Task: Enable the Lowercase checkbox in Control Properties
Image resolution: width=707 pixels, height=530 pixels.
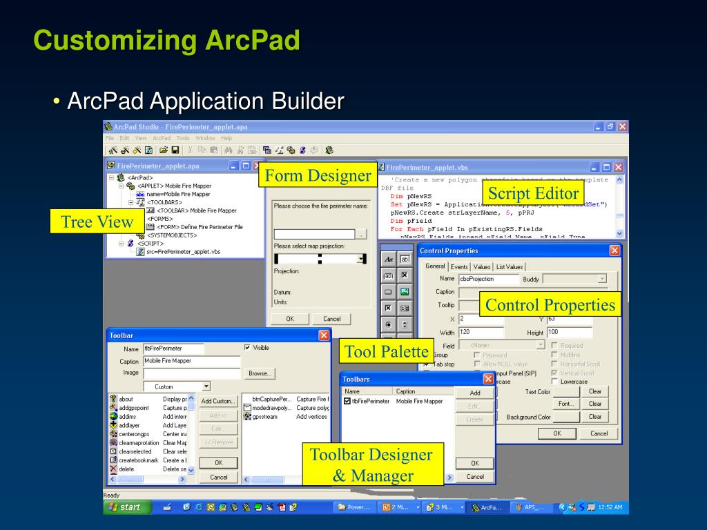Action: [x=554, y=381]
